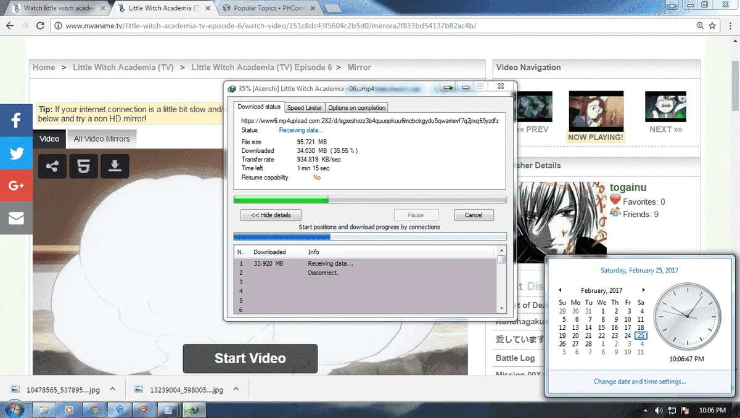Cancel the download
The width and height of the screenshot is (740, 418).
pos(474,215)
